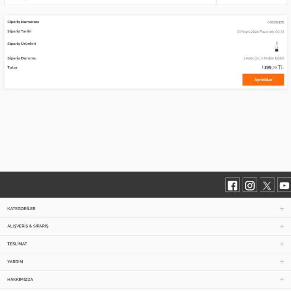Select order number 08809478
The image size is (291, 291).
(x=275, y=22)
